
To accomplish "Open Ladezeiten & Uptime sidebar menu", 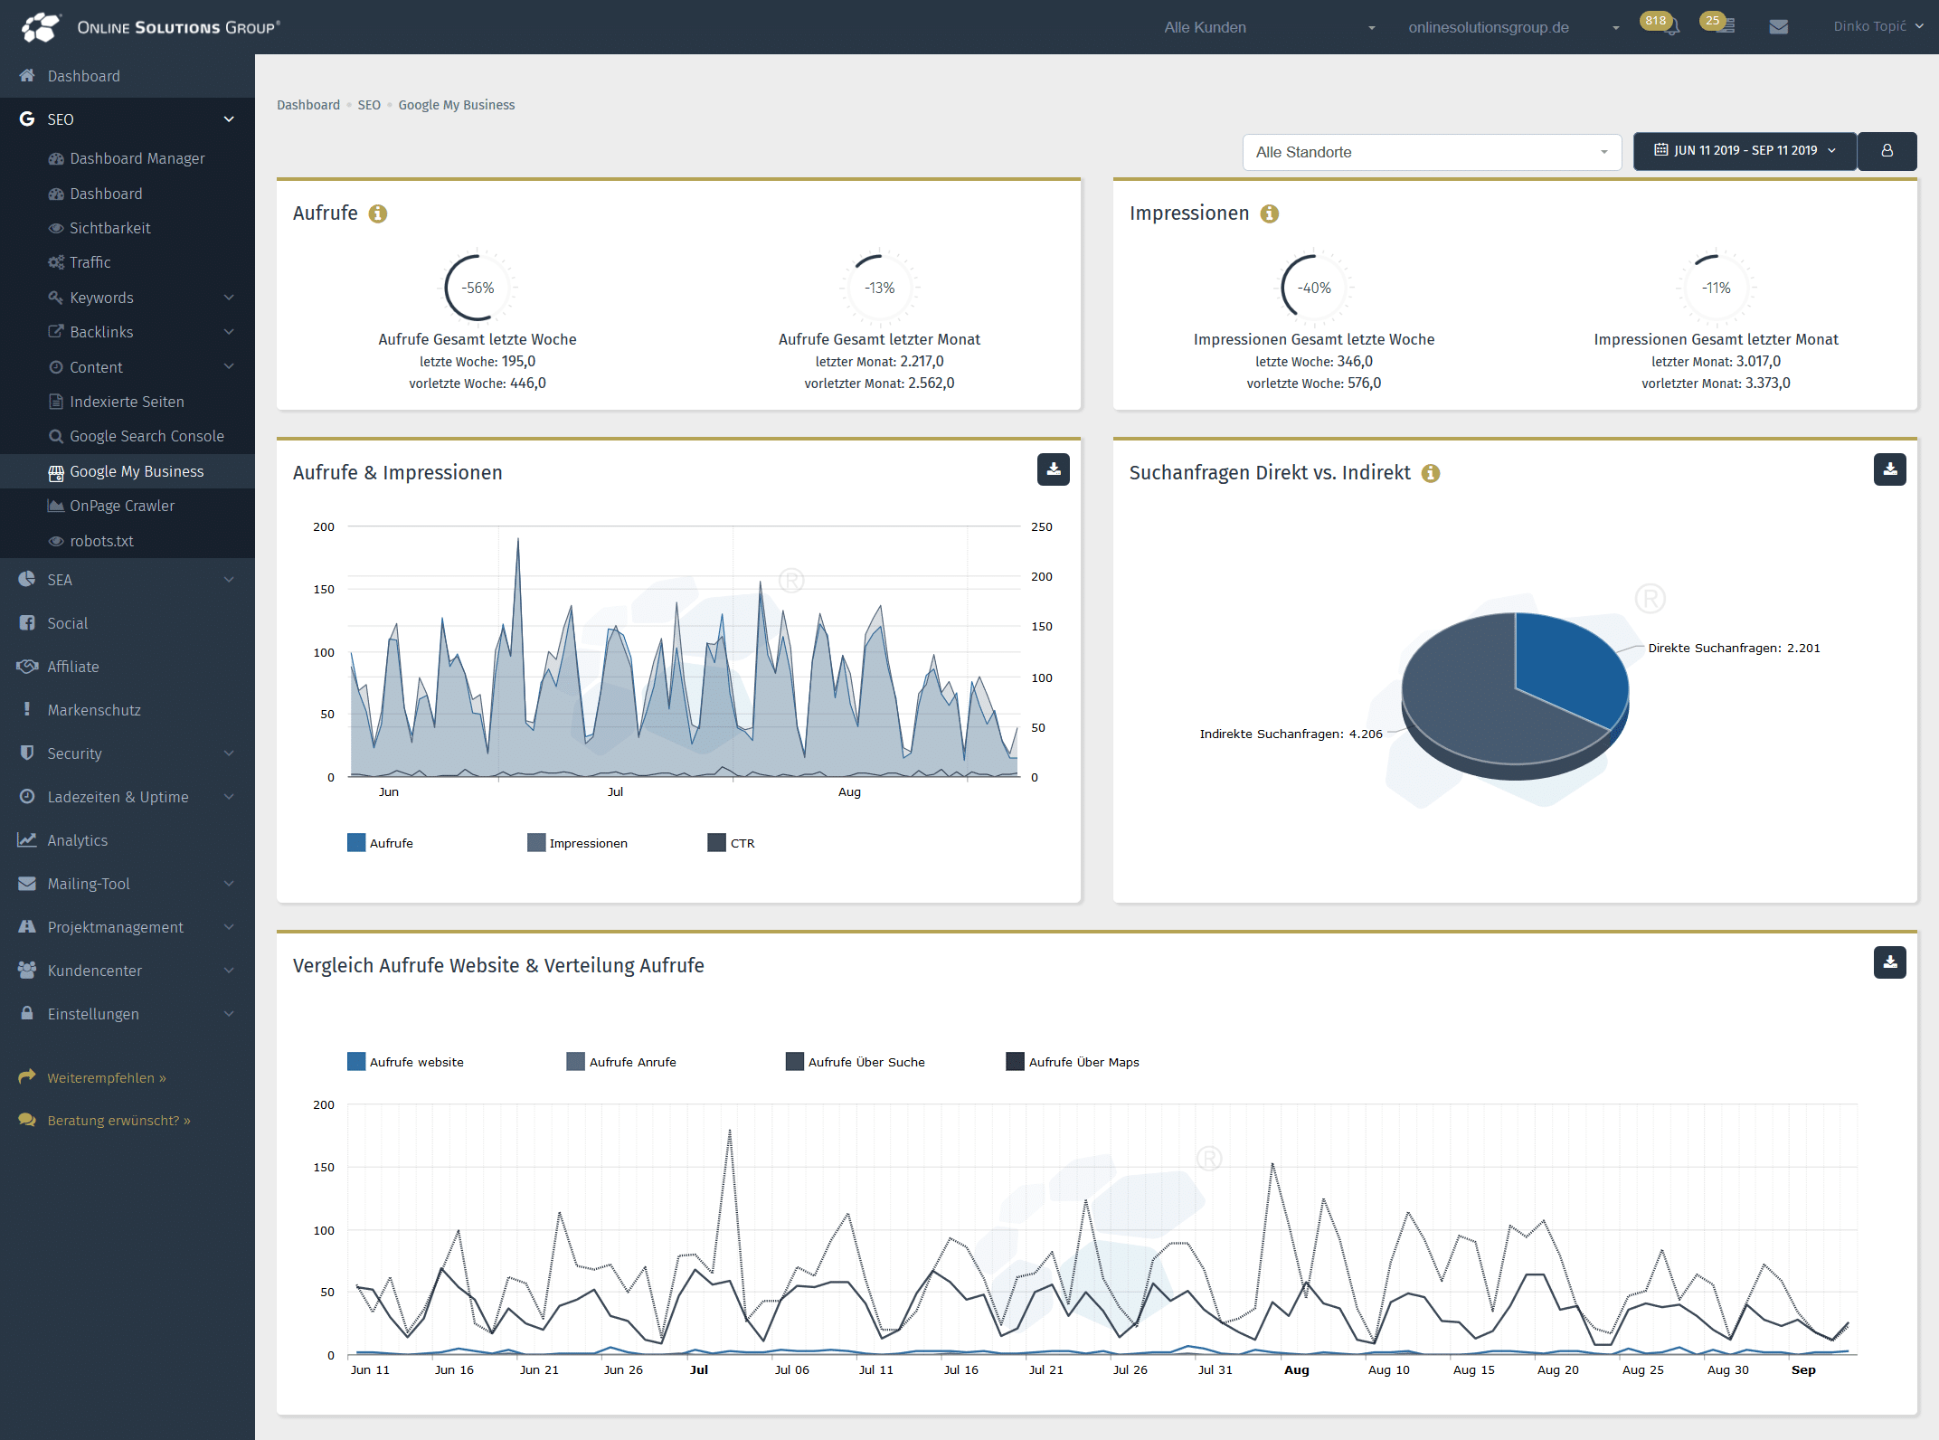I will pos(128,797).
